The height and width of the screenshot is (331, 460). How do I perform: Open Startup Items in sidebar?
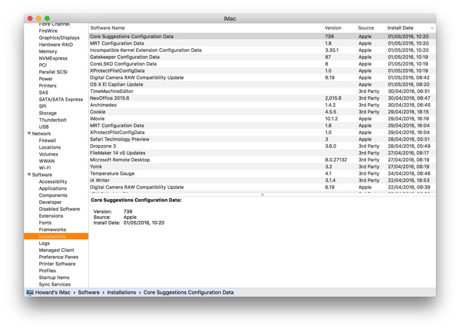pyautogui.click(x=54, y=277)
